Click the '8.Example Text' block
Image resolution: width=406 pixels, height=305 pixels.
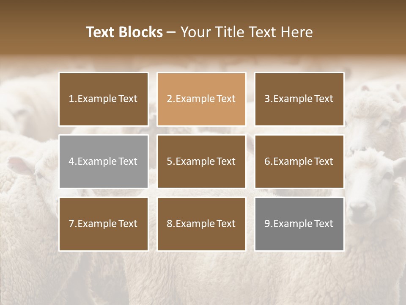pyautogui.click(x=201, y=224)
